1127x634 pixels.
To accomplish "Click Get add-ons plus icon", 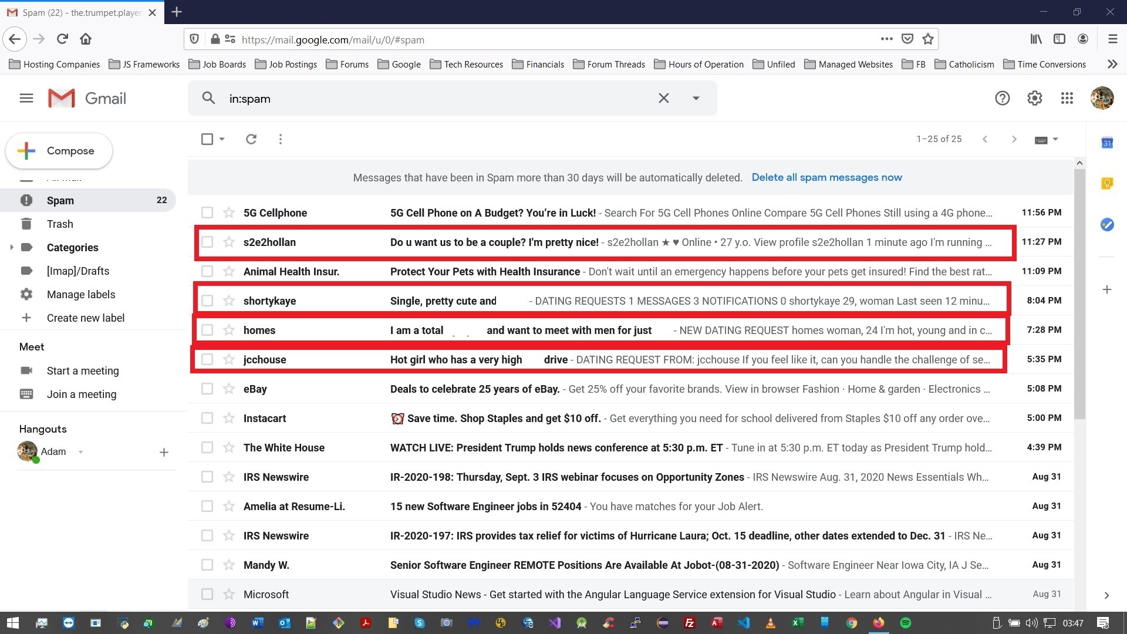I will click(x=1107, y=289).
